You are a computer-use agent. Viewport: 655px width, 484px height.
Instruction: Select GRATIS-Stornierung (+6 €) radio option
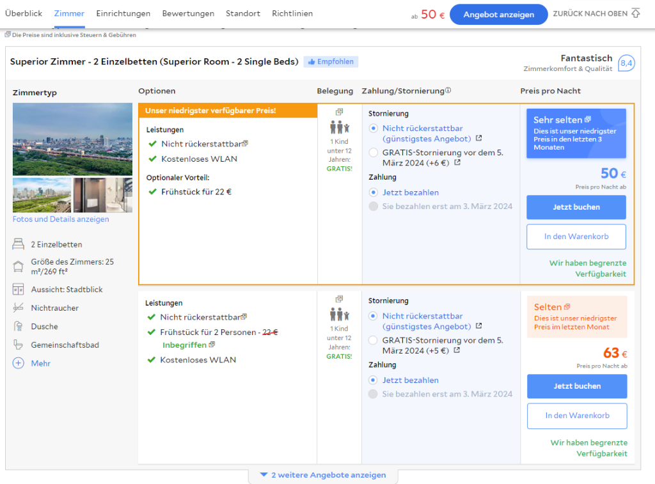tap(374, 153)
